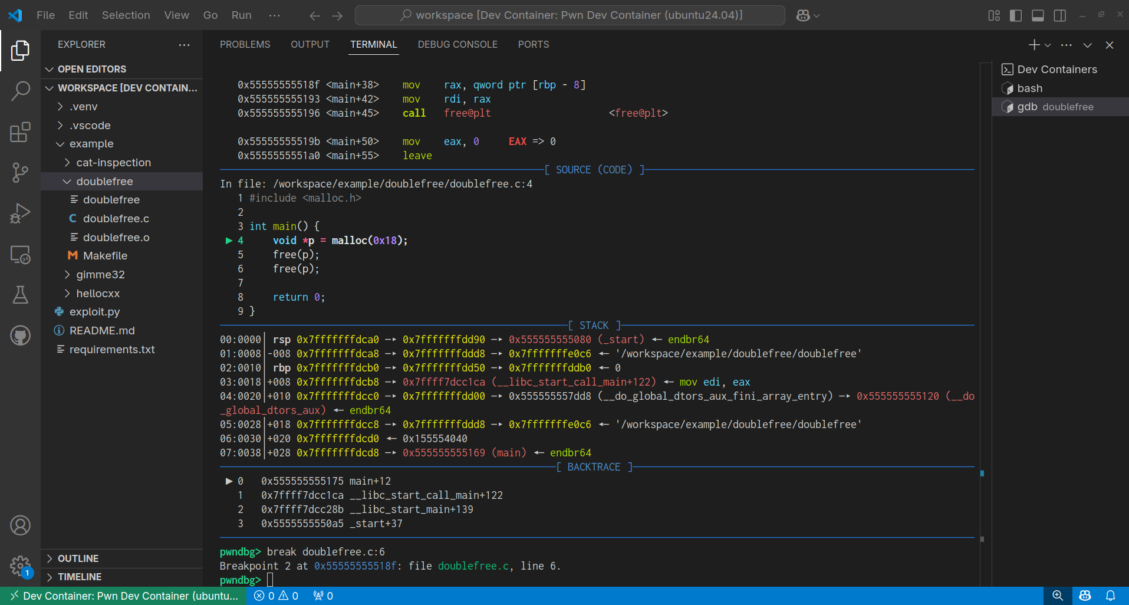Open the GitHub view in activity bar

pyautogui.click(x=20, y=336)
